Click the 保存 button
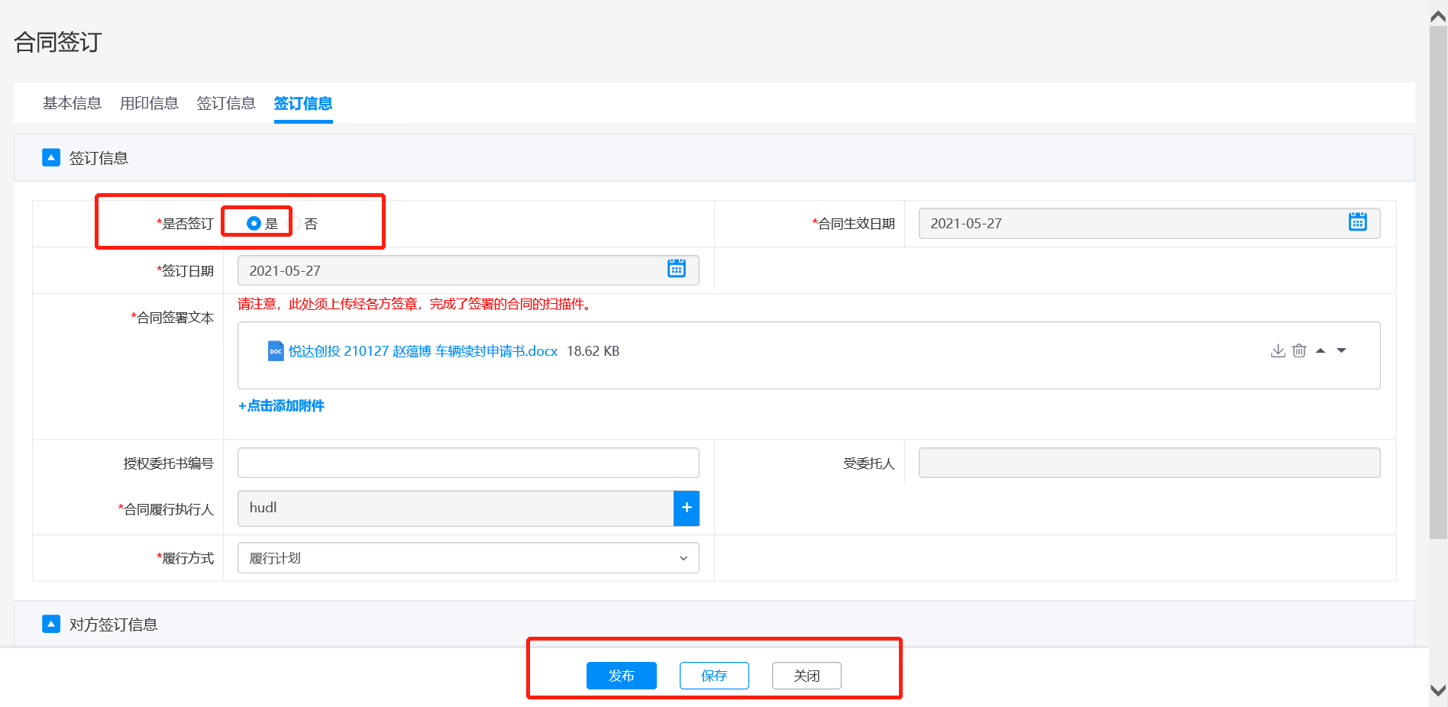The image size is (1448, 707). point(714,676)
